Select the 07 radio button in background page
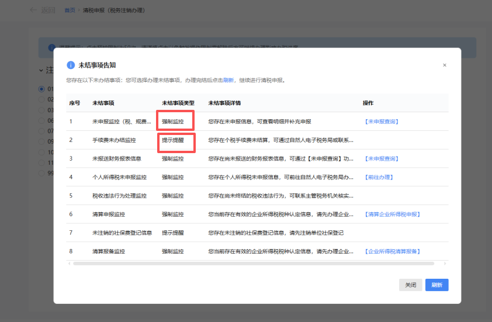 [x=41, y=131]
